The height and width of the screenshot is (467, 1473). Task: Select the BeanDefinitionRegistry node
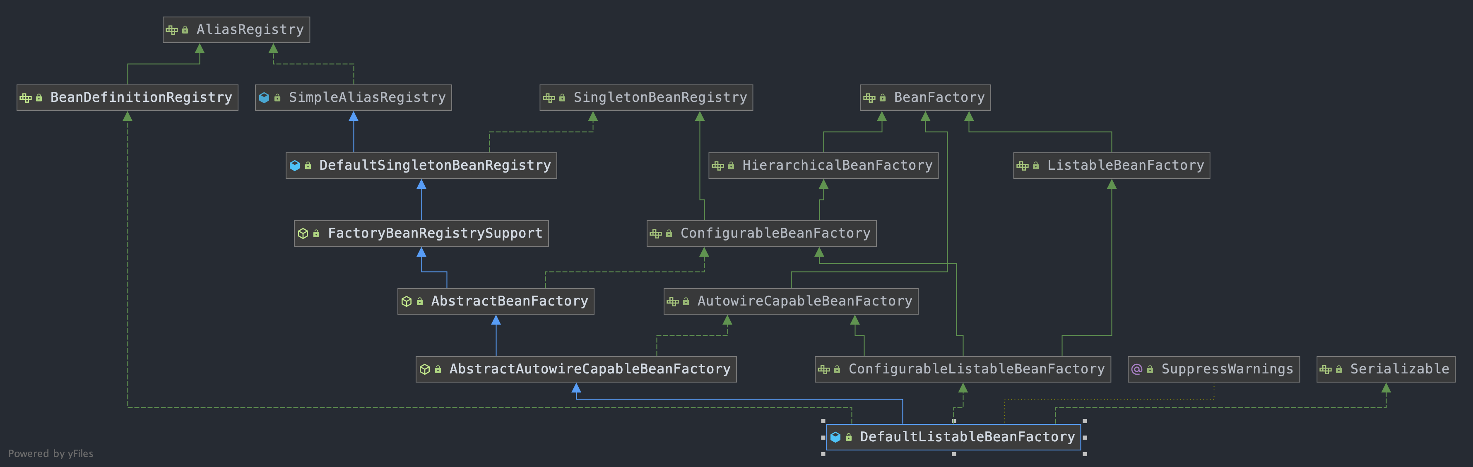(x=141, y=98)
